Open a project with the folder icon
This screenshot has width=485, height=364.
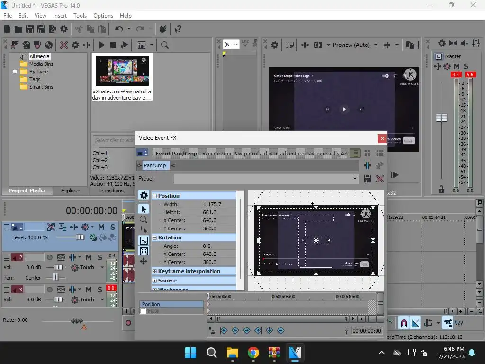pos(18,29)
